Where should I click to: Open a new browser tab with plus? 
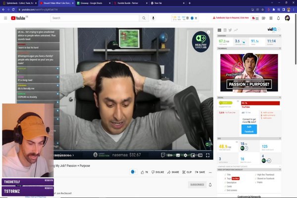(x=190, y=3)
